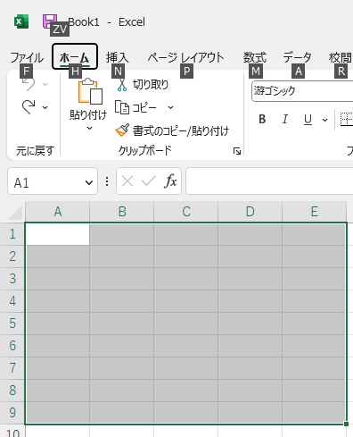
Task: Select column A header
Action: [x=58, y=212]
